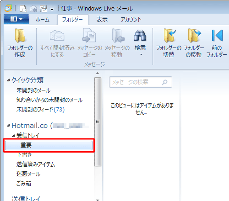Collapse the クイック分類 section triangle
Screen dimensions: 229x201
[9, 80]
